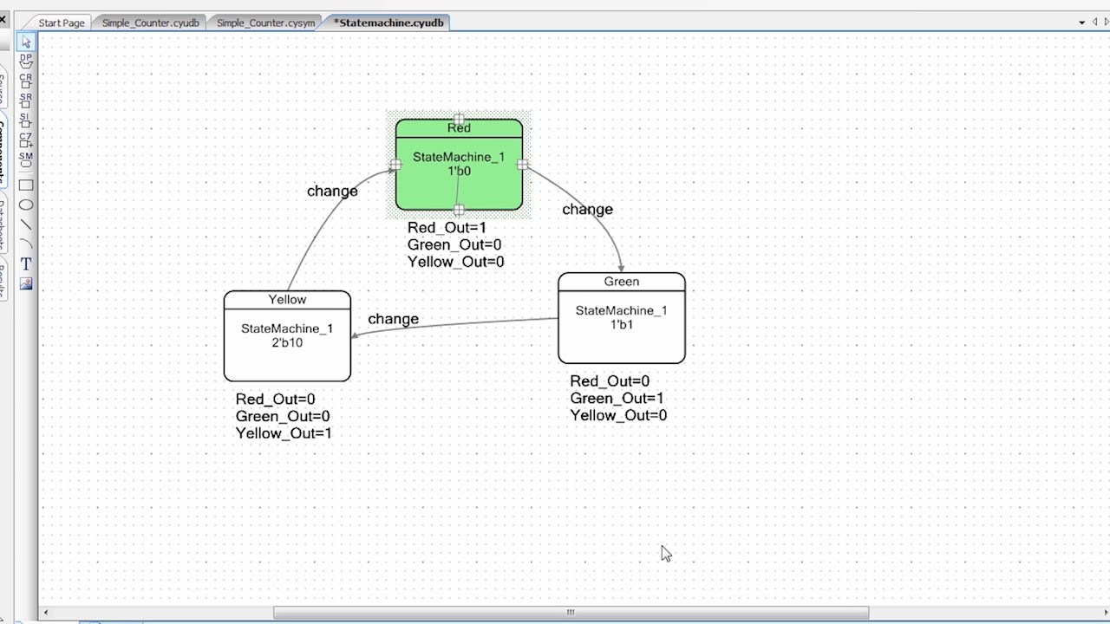
Task: Click 'Red_Out=0' under Green state
Action: click(610, 381)
